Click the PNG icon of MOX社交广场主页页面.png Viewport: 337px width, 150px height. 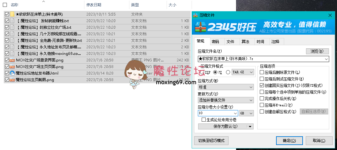click(x=12, y=67)
